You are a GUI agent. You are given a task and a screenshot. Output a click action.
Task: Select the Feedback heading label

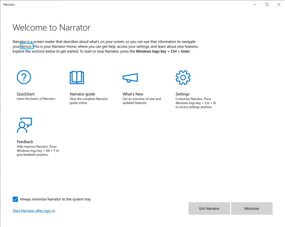click(x=25, y=142)
